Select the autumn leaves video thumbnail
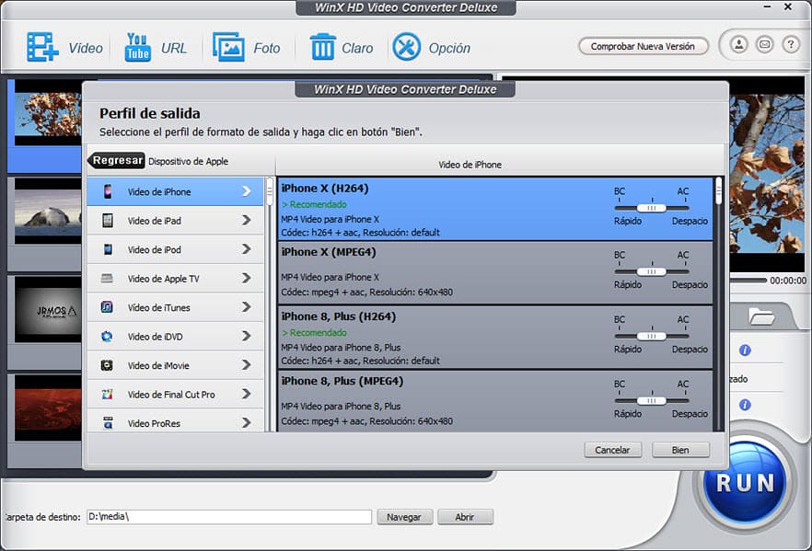This screenshot has height=551, width=812. (48, 112)
